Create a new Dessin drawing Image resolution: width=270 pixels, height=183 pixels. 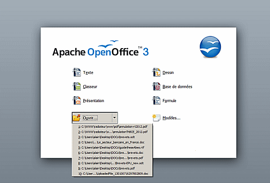[163, 72]
